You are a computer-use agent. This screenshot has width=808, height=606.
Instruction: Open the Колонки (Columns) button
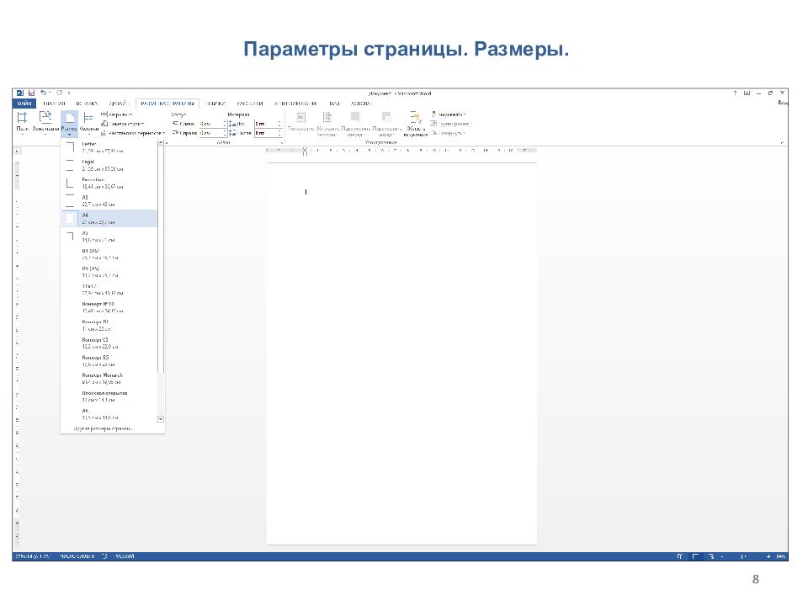88,123
